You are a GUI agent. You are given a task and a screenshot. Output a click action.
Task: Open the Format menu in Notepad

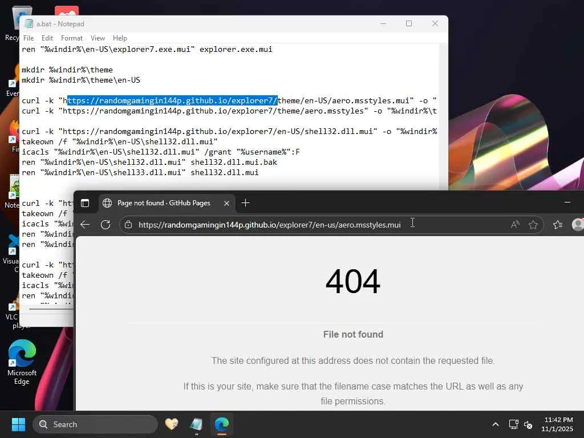(71, 38)
